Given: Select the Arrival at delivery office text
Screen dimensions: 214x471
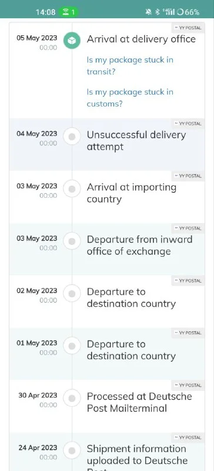Looking at the screenshot, I should (141, 39).
